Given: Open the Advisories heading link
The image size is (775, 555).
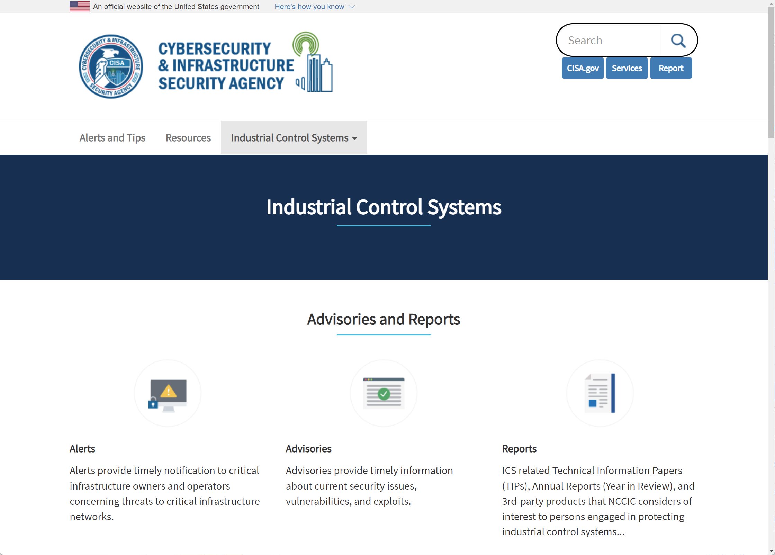Looking at the screenshot, I should click(x=308, y=449).
